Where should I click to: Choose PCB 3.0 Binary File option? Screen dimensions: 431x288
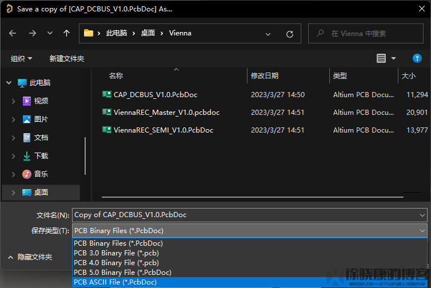click(116, 253)
